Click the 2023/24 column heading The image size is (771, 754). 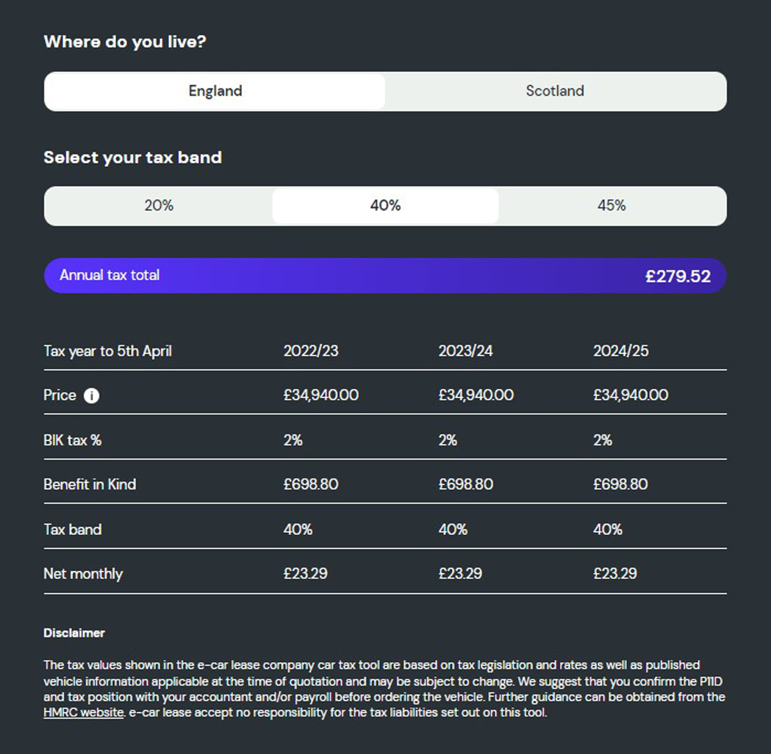[x=466, y=351]
